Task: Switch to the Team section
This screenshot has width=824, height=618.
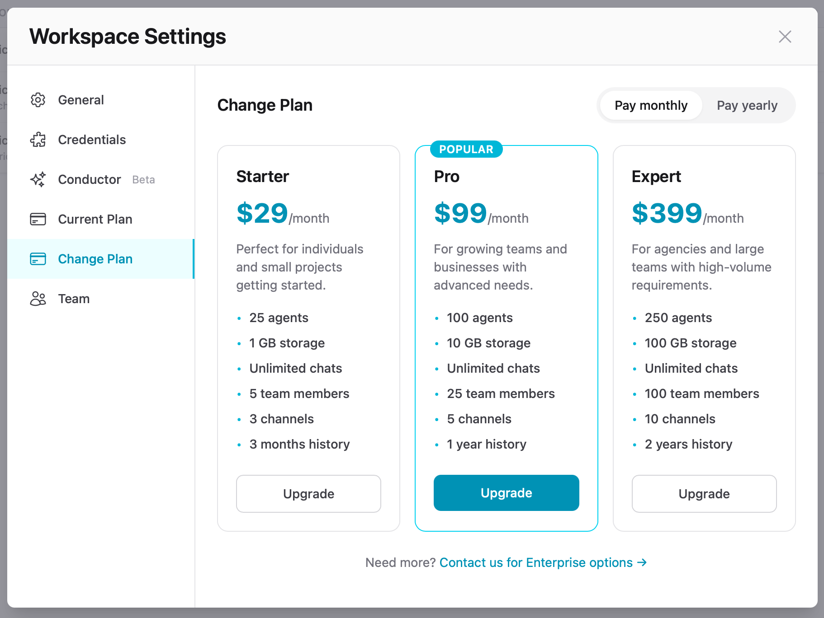Action: (x=73, y=299)
